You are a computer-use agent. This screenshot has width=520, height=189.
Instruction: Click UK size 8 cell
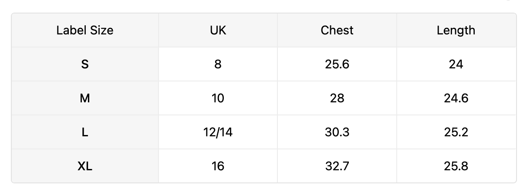218,64
